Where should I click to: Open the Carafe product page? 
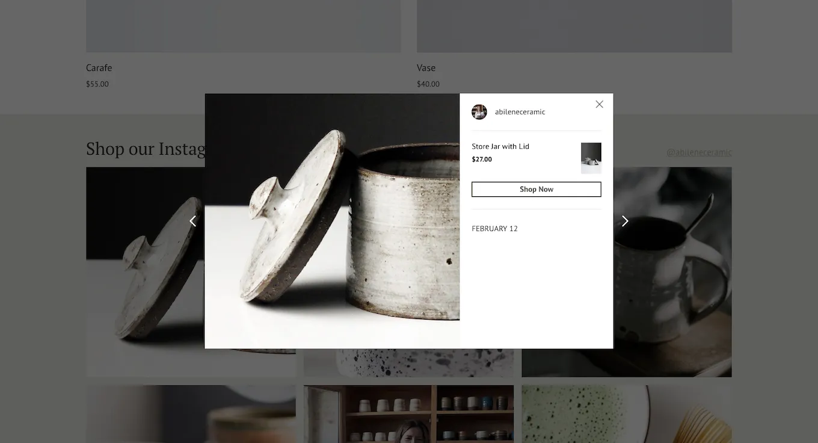pos(99,67)
